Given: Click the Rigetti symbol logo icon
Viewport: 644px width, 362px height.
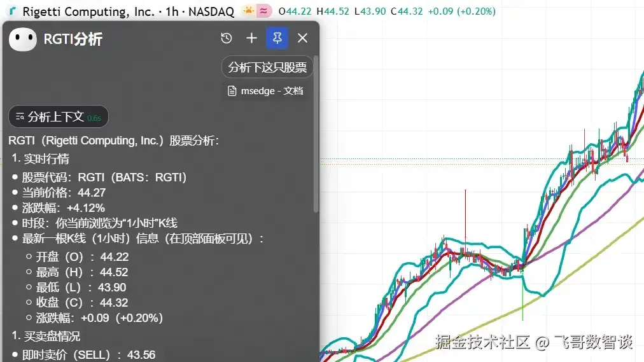Looking at the screenshot, I should coord(13,11).
